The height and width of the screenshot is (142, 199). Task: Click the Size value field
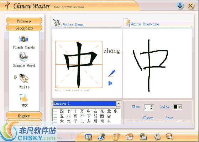147,107
